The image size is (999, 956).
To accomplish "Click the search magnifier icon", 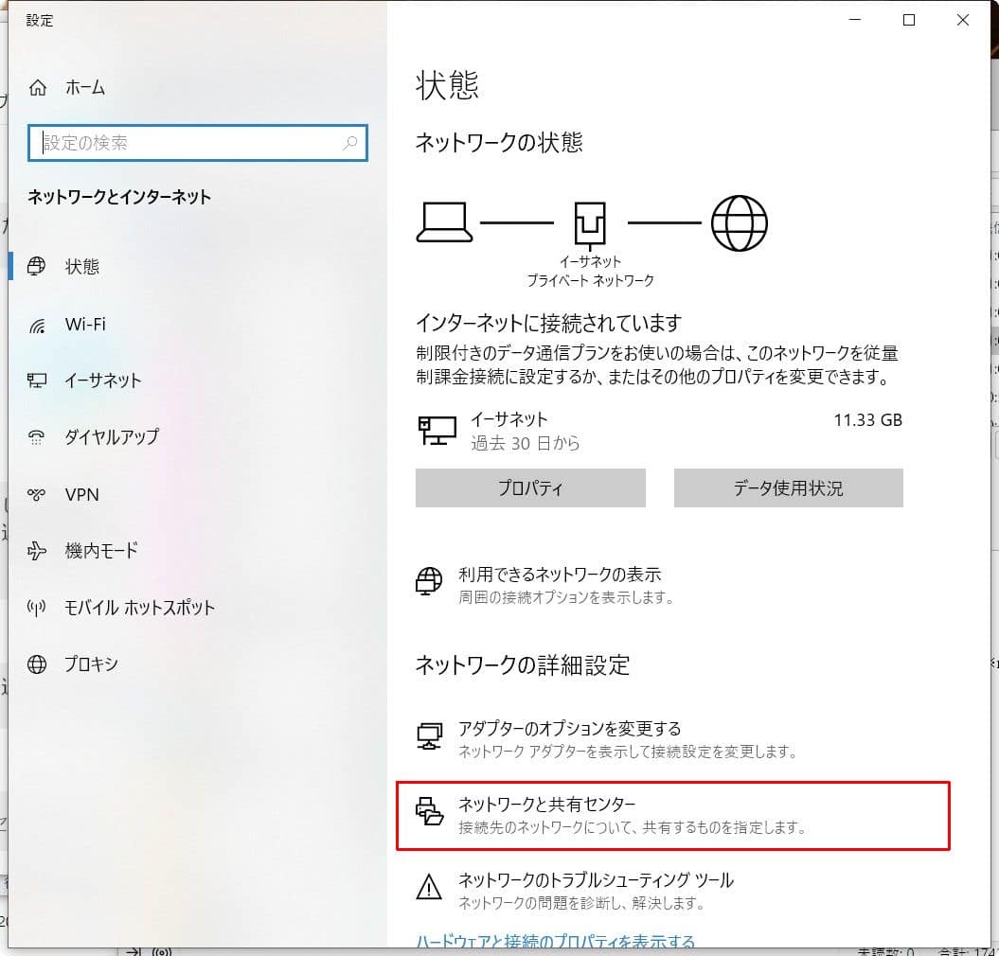I will (349, 143).
